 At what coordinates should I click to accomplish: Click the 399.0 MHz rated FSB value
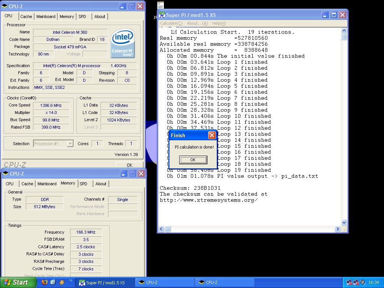click(x=51, y=127)
